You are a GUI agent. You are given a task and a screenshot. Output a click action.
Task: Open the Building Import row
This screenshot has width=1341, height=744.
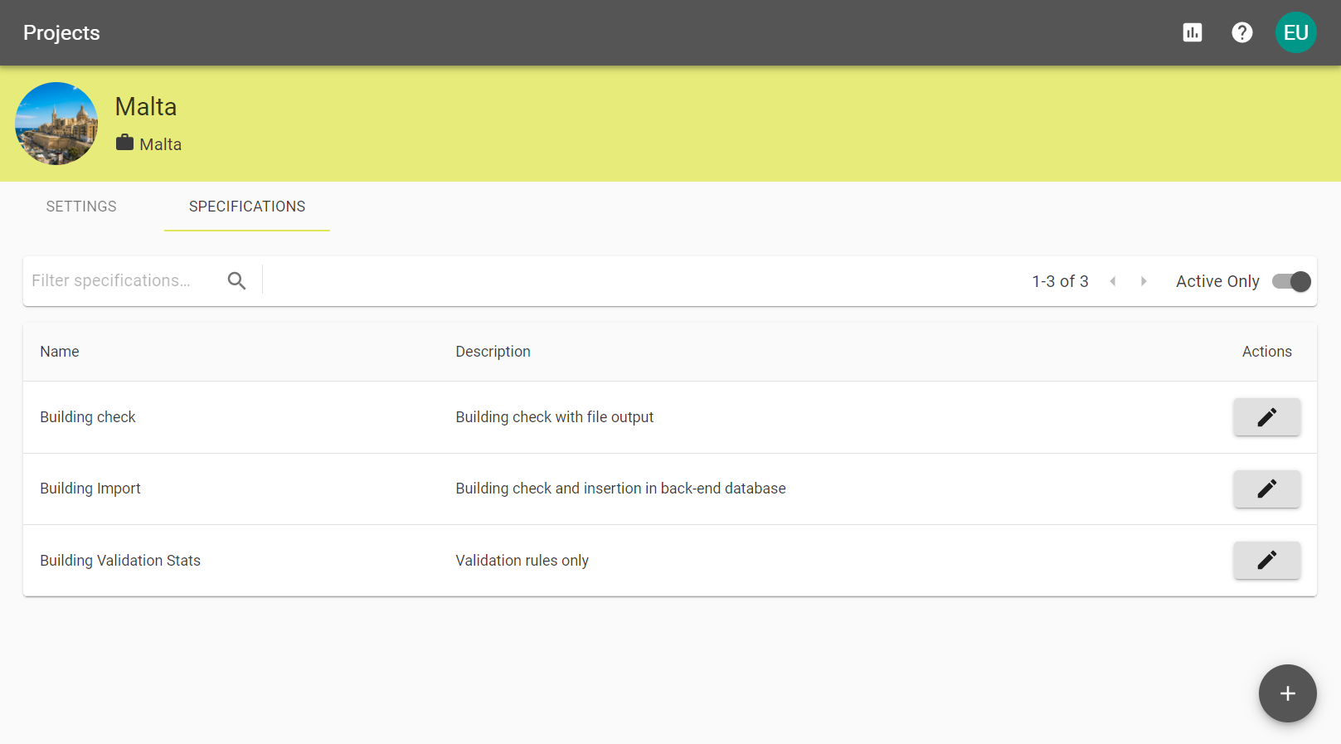[x=90, y=489]
